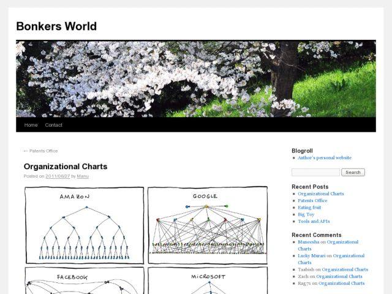This screenshot has height=294, width=392.
Task: Click the Organizational Charts post heading
Action: (x=66, y=167)
